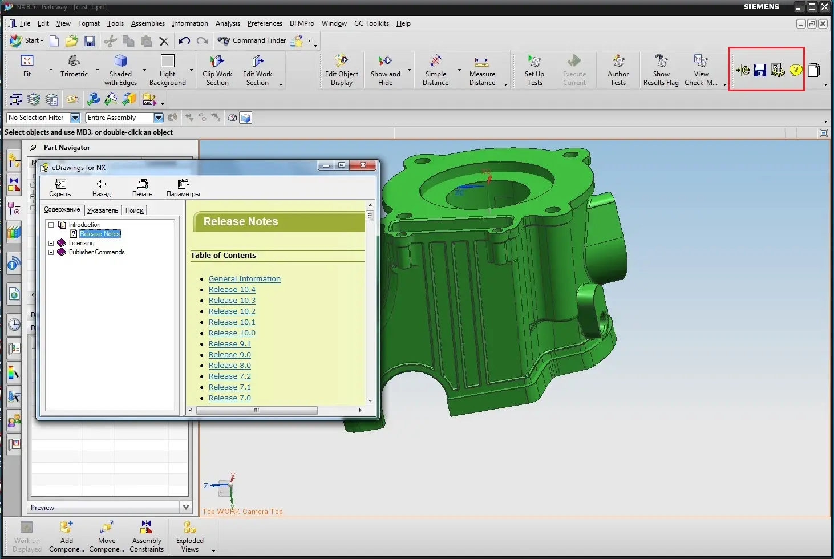This screenshot has width=834, height=559.
Task: Apply Shaded with Edges rendering style
Action: tap(120, 70)
